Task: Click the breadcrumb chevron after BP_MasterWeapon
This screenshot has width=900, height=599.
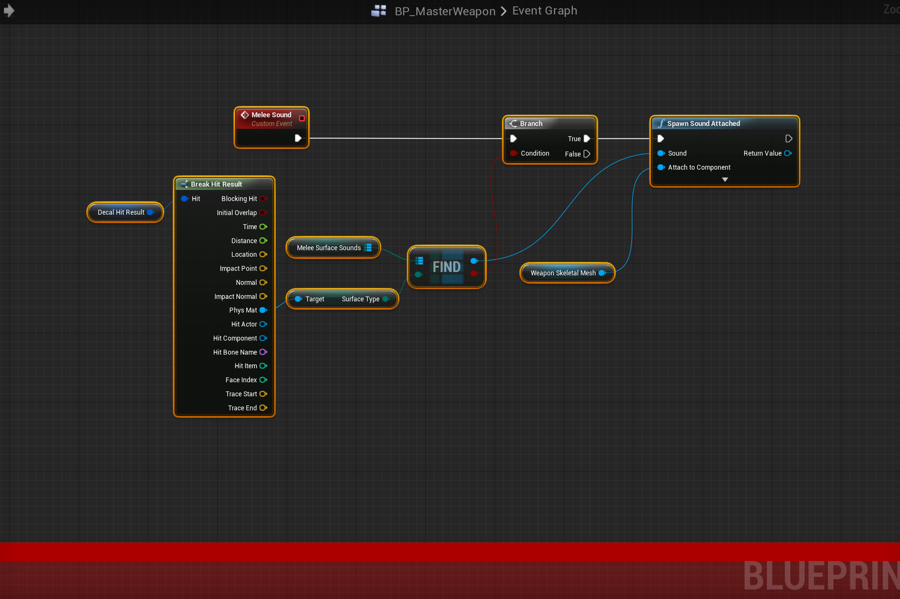Action: click(x=504, y=11)
